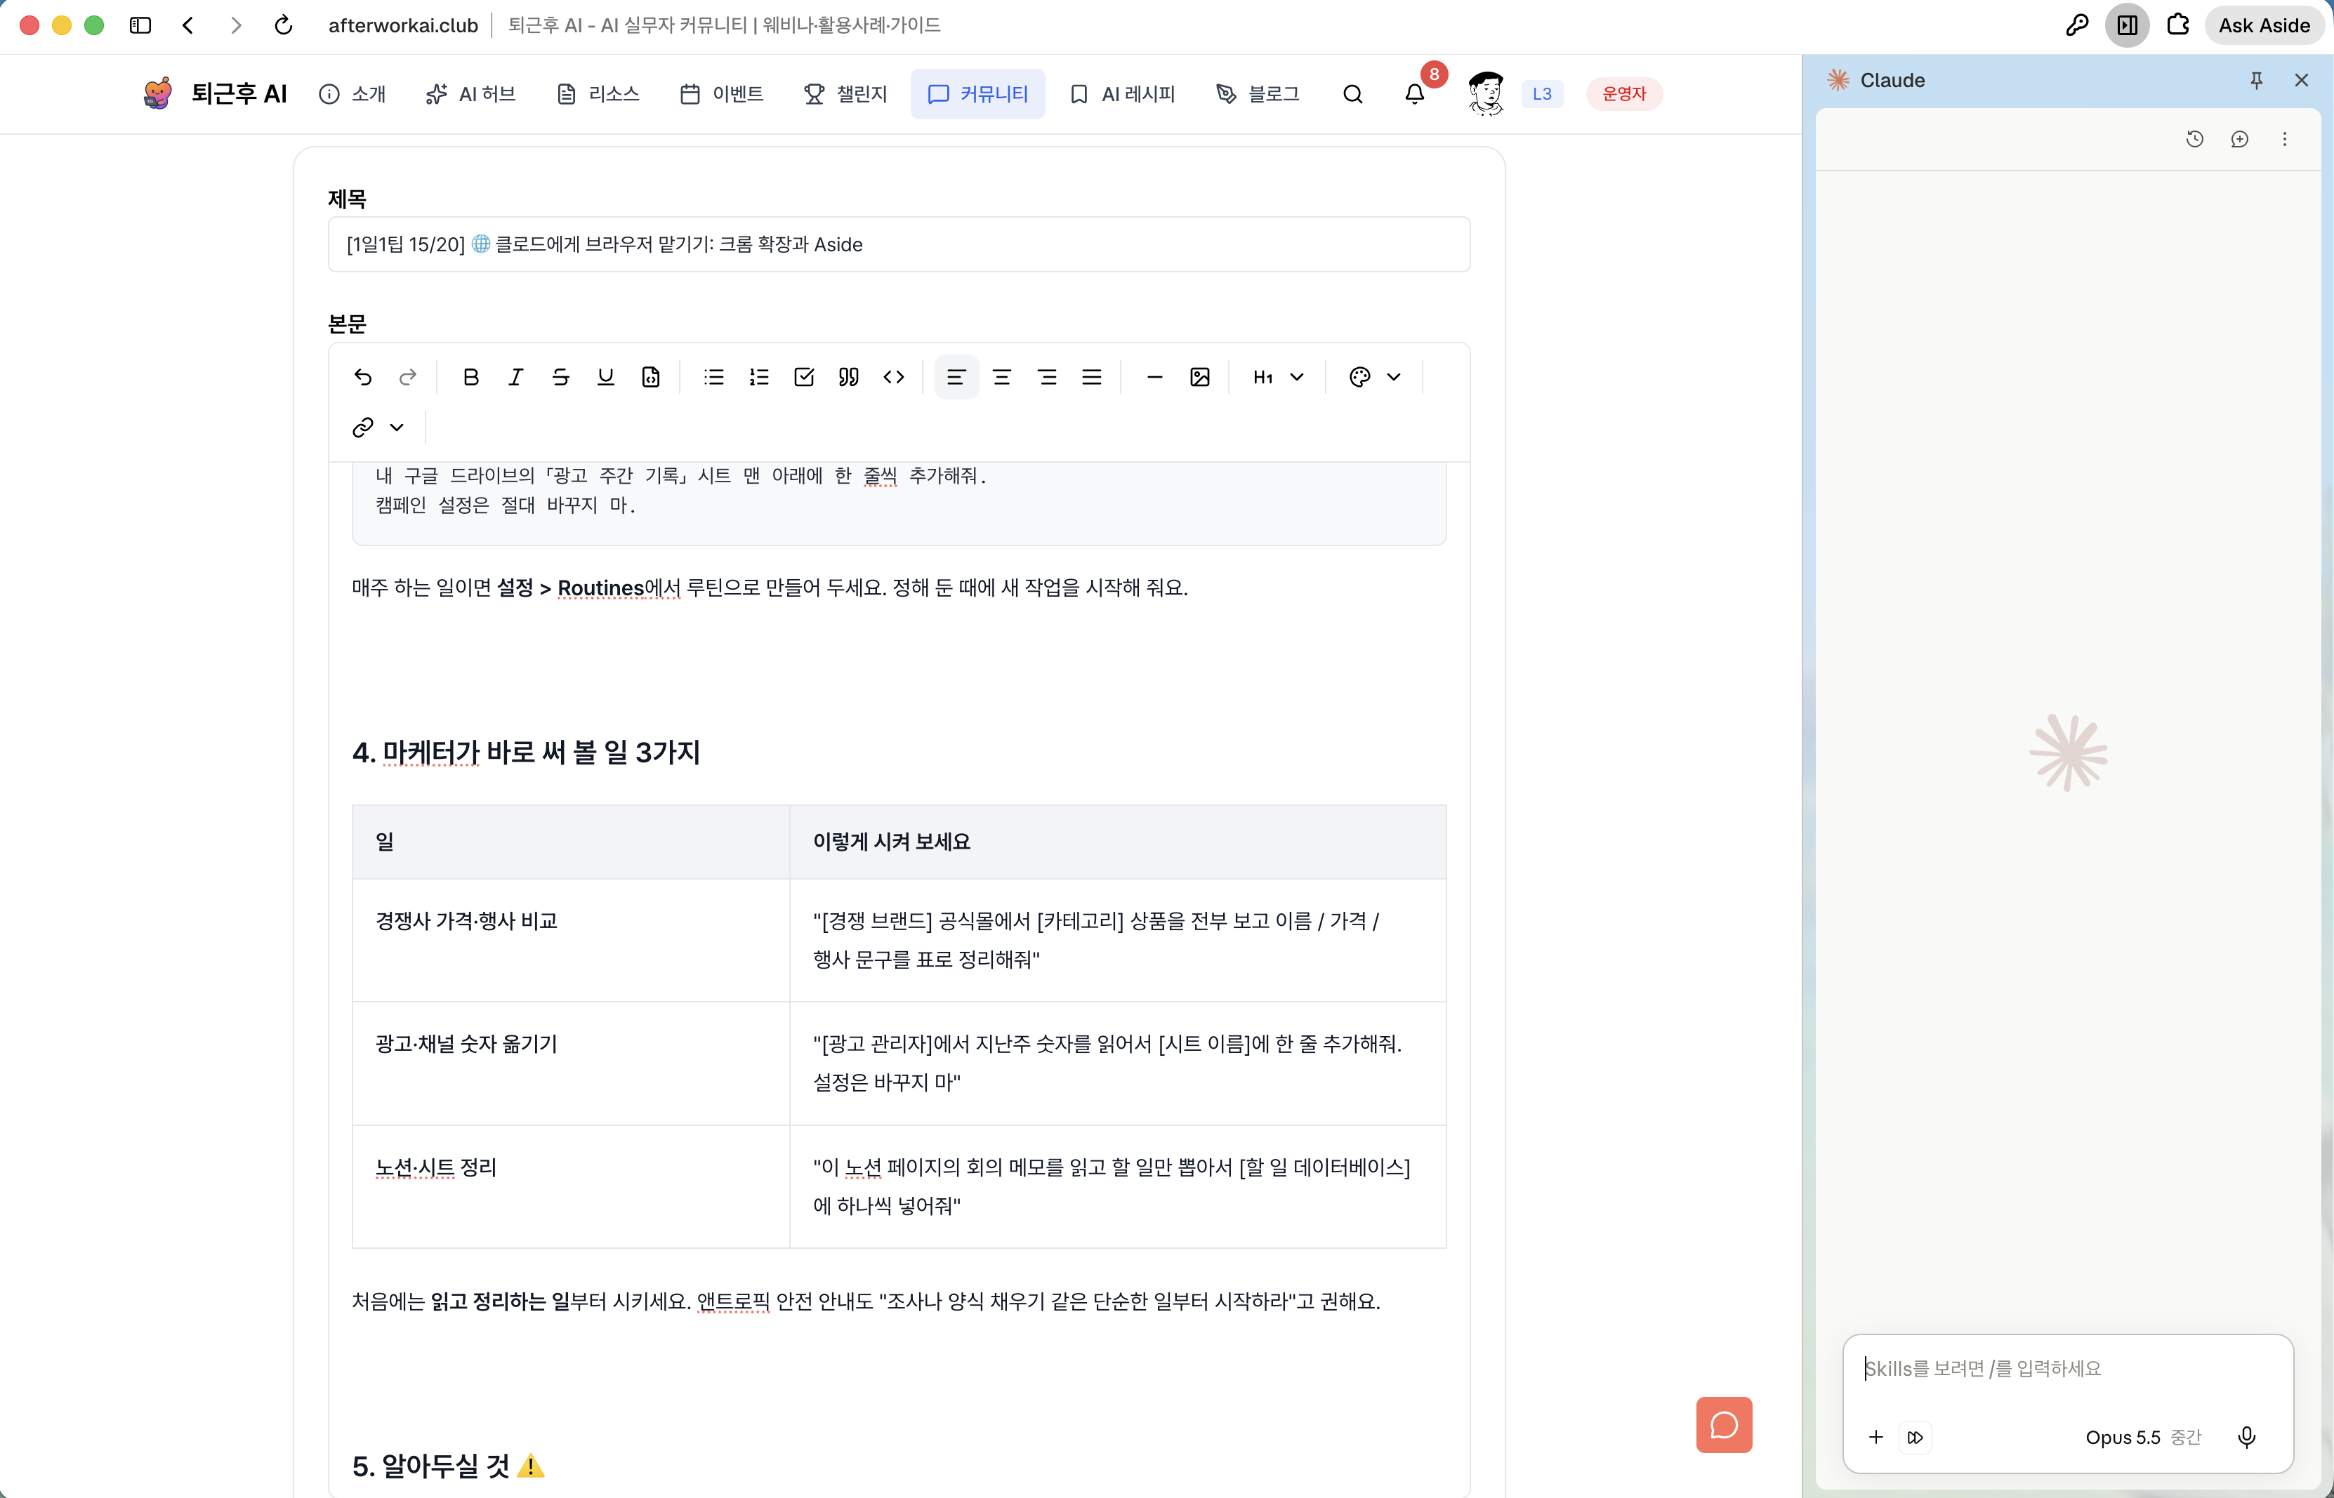Screen dimensions: 2334x1498
Task: Redo the edit in the editor toolbar
Action: [408, 378]
